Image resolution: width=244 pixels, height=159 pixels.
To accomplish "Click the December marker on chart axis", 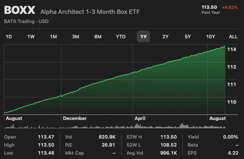I will (x=75, y=118).
